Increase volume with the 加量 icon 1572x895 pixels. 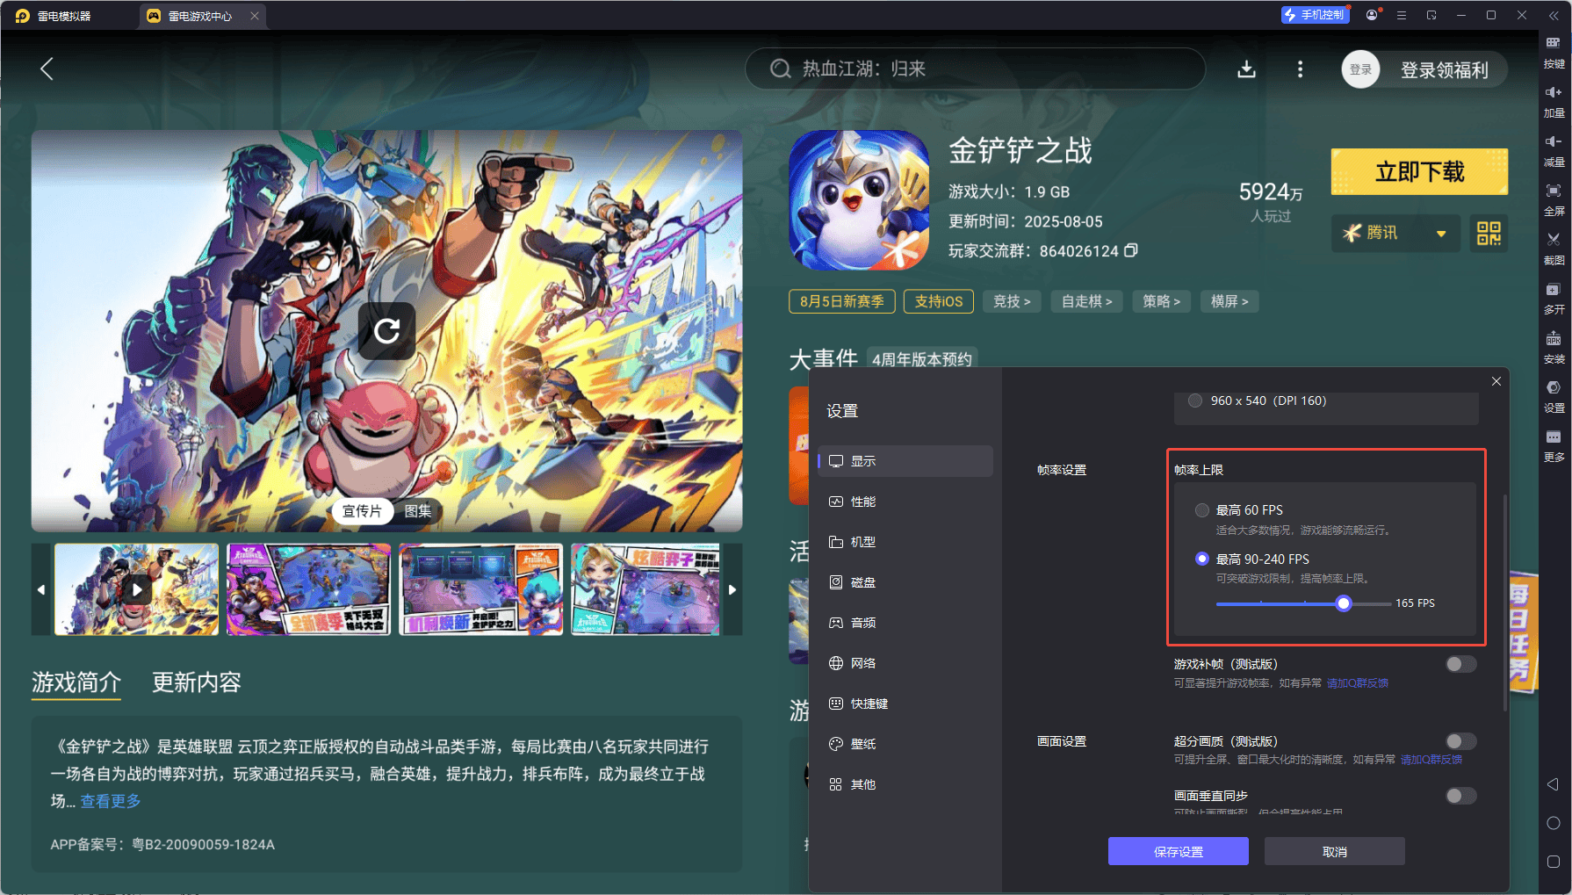1554,101
